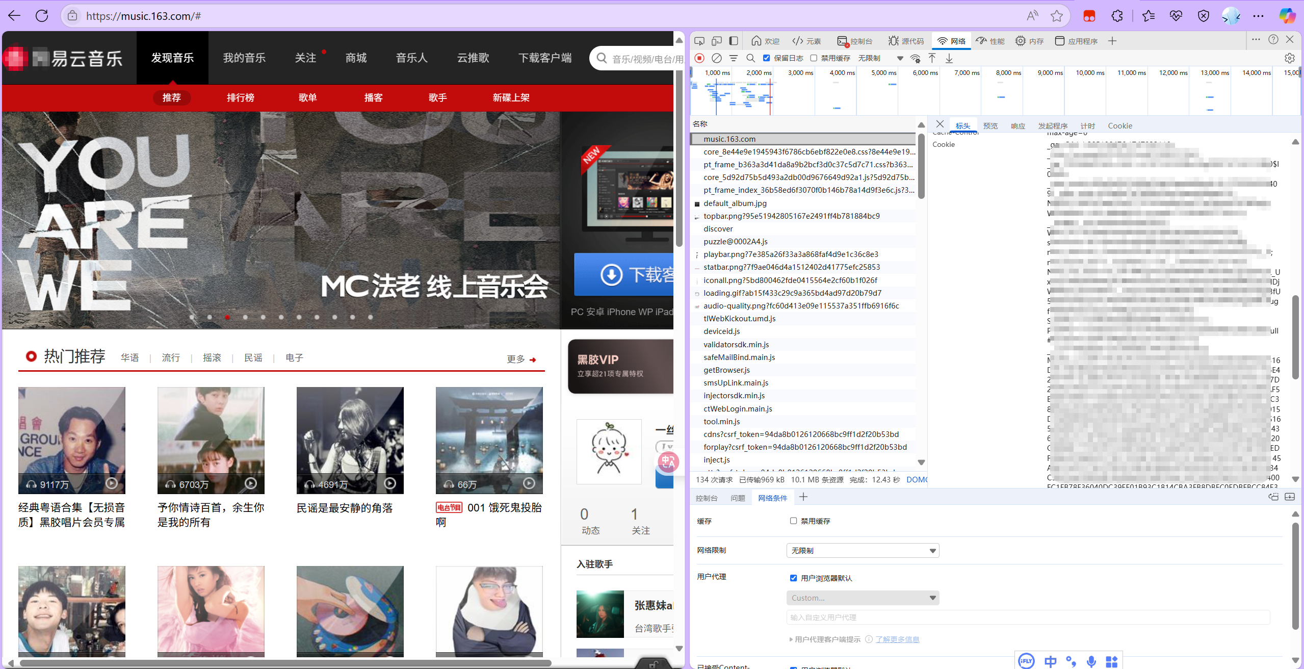Image resolution: width=1304 pixels, height=669 pixels.
Task: Click the stop recording network log icon
Action: (699, 58)
